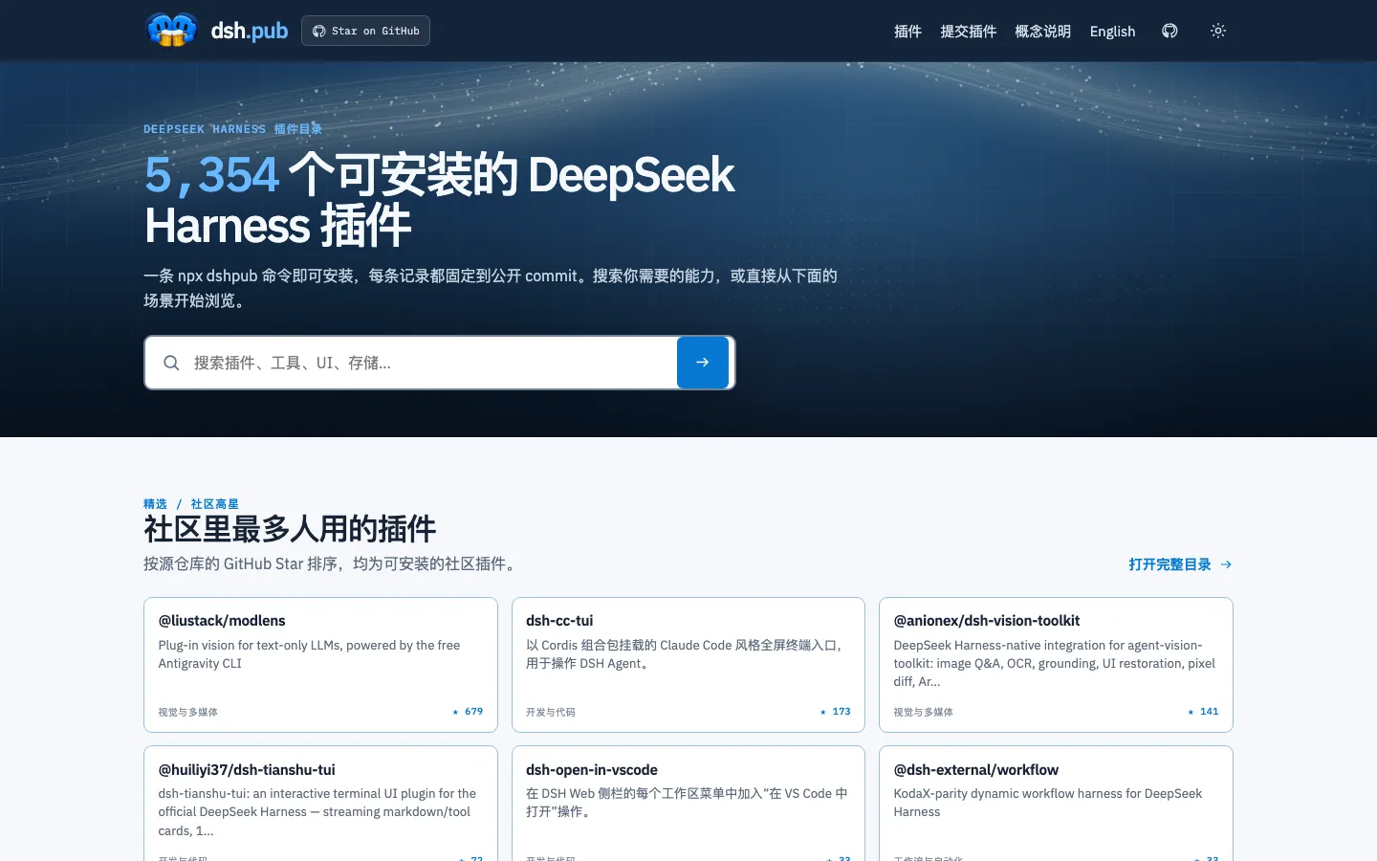
Task: Click the 视觉与多媒体 tag on dsh-vision-toolkit card
Action: (924, 713)
